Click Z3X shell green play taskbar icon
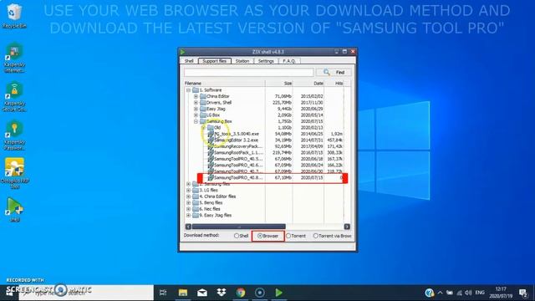 278,293
